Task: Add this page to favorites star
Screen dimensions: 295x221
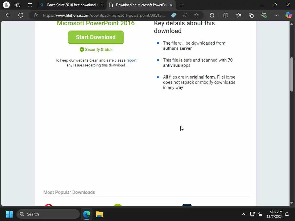Action: coord(196,15)
